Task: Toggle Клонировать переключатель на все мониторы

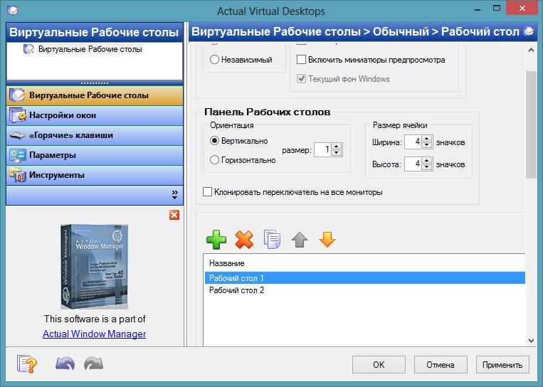Action: click(x=208, y=192)
